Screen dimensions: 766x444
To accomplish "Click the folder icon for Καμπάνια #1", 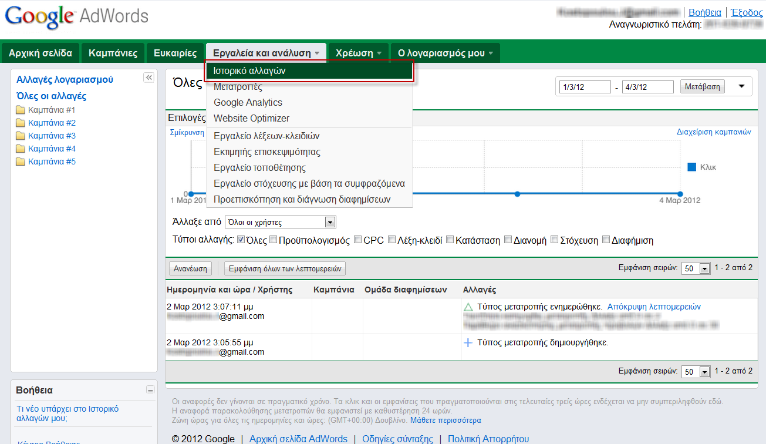I will [21, 110].
